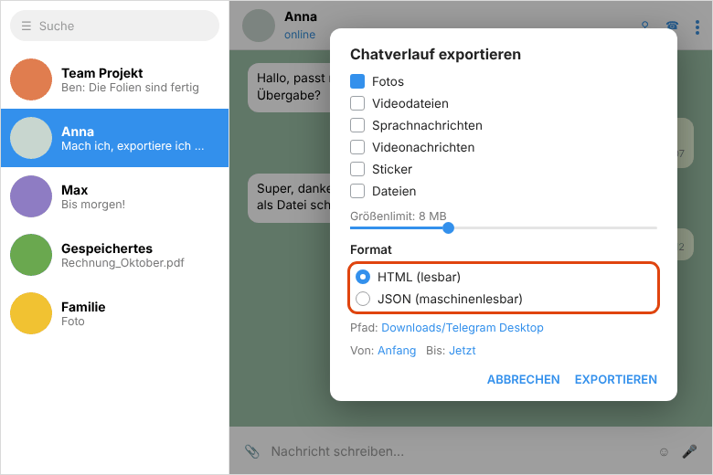The image size is (713, 475).
Task: Enable the Sticker checkbox
Action: tap(357, 169)
